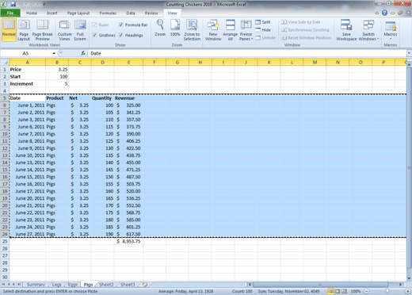412x295 pixels.
Task: Click the Macros button icon
Action: pos(391,26)
